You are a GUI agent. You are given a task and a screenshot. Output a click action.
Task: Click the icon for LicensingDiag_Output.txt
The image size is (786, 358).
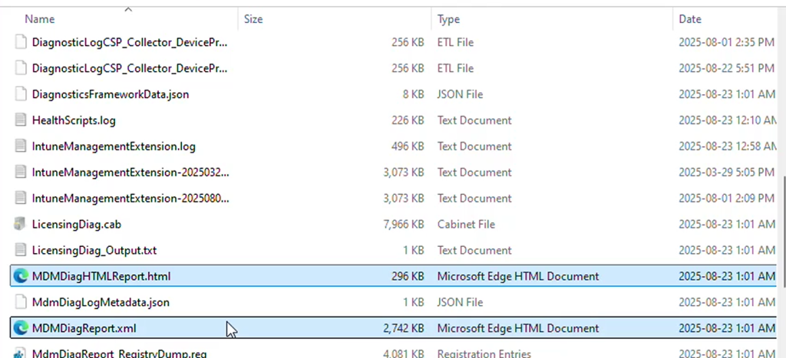(x=21, y=251)
